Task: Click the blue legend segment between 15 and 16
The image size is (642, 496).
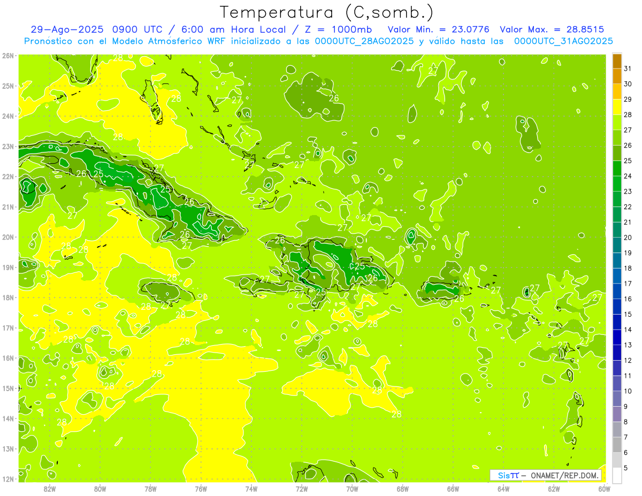Action: (x=617, y=307)
